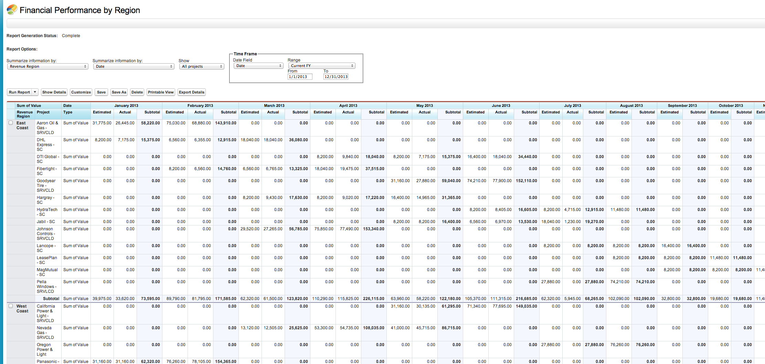Viewport: 765px width, 364px height.
Task: Tick the West Coast region checkbox
Action: (x=11, y=306)
